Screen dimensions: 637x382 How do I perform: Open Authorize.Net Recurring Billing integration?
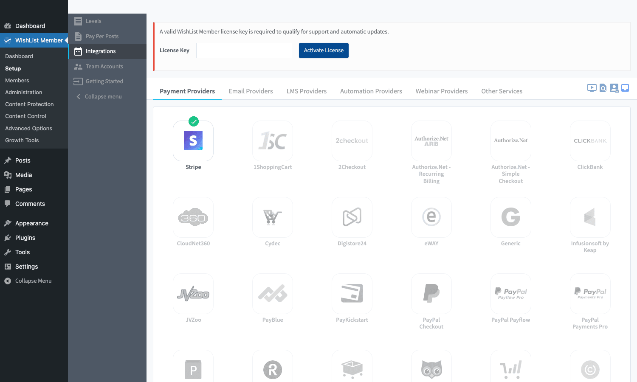pos(431,141)
